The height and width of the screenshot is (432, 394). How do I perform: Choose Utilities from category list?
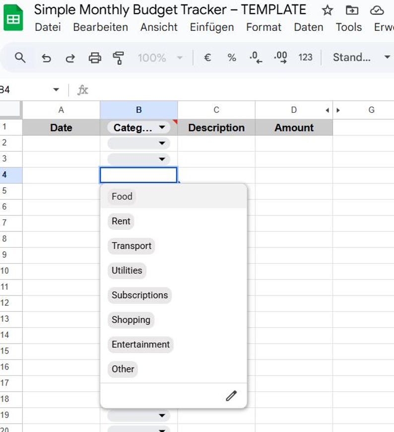(174, 270)
